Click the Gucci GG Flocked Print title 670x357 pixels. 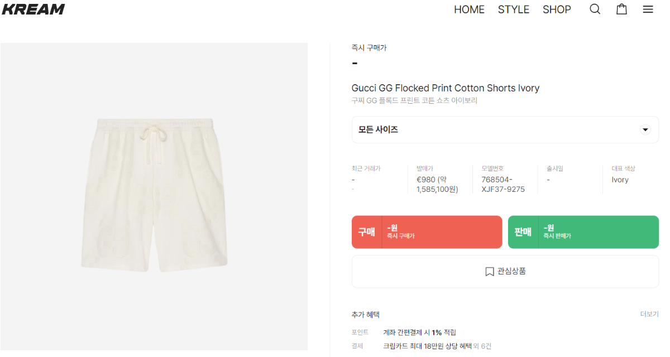pyautogui.click(x=445, y=88)
